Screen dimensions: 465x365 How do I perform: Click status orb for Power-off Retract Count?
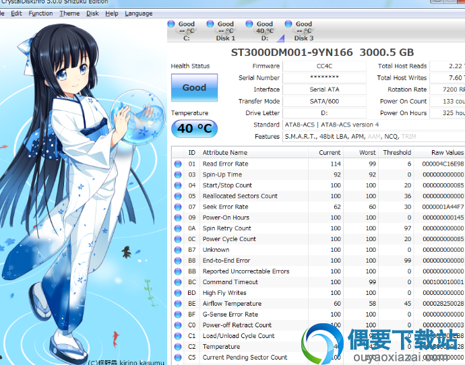pos(178,325)
